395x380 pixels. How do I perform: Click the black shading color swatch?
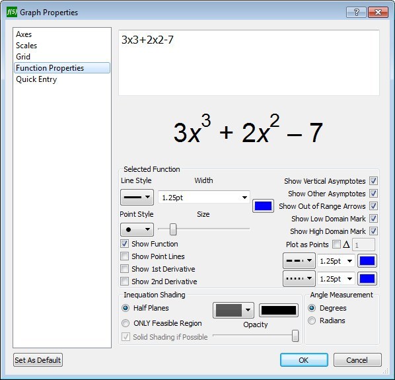(x=279, y=310)
